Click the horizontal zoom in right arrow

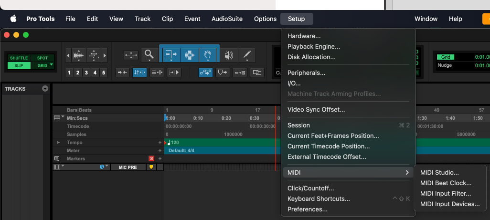click(105, 55)
